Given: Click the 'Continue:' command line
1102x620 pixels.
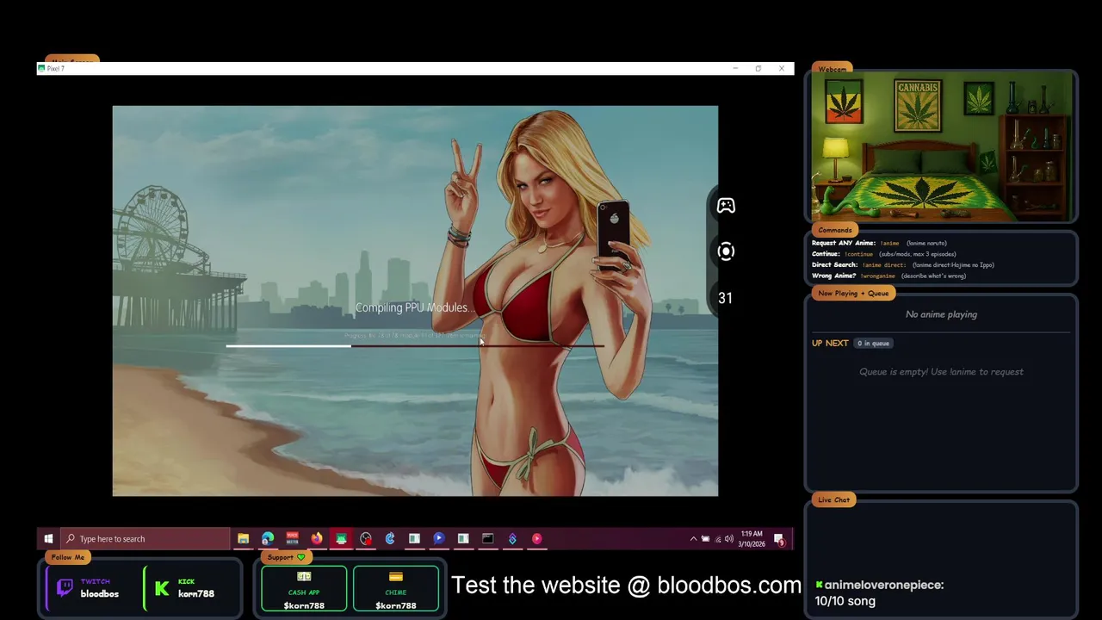Looking at the screenshot, I should coord(883,254).
